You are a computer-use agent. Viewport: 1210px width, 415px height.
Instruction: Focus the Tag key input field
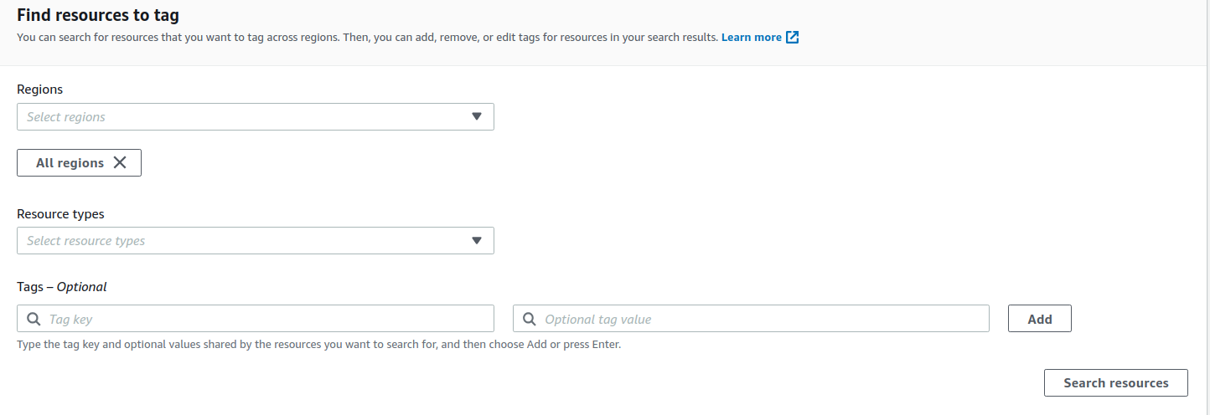(x=256, y=319)
